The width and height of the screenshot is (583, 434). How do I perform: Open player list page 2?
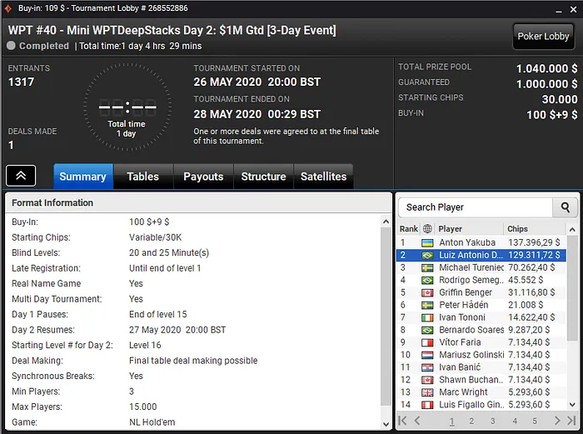(x=471, y=422)
